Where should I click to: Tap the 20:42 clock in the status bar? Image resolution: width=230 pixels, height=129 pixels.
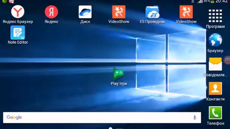pos(222,1)
